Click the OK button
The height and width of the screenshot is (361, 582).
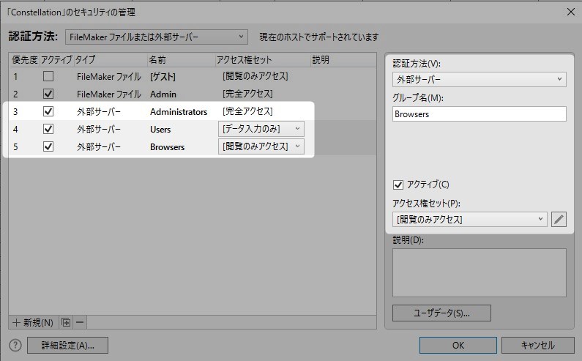click(x=458, y=346)
